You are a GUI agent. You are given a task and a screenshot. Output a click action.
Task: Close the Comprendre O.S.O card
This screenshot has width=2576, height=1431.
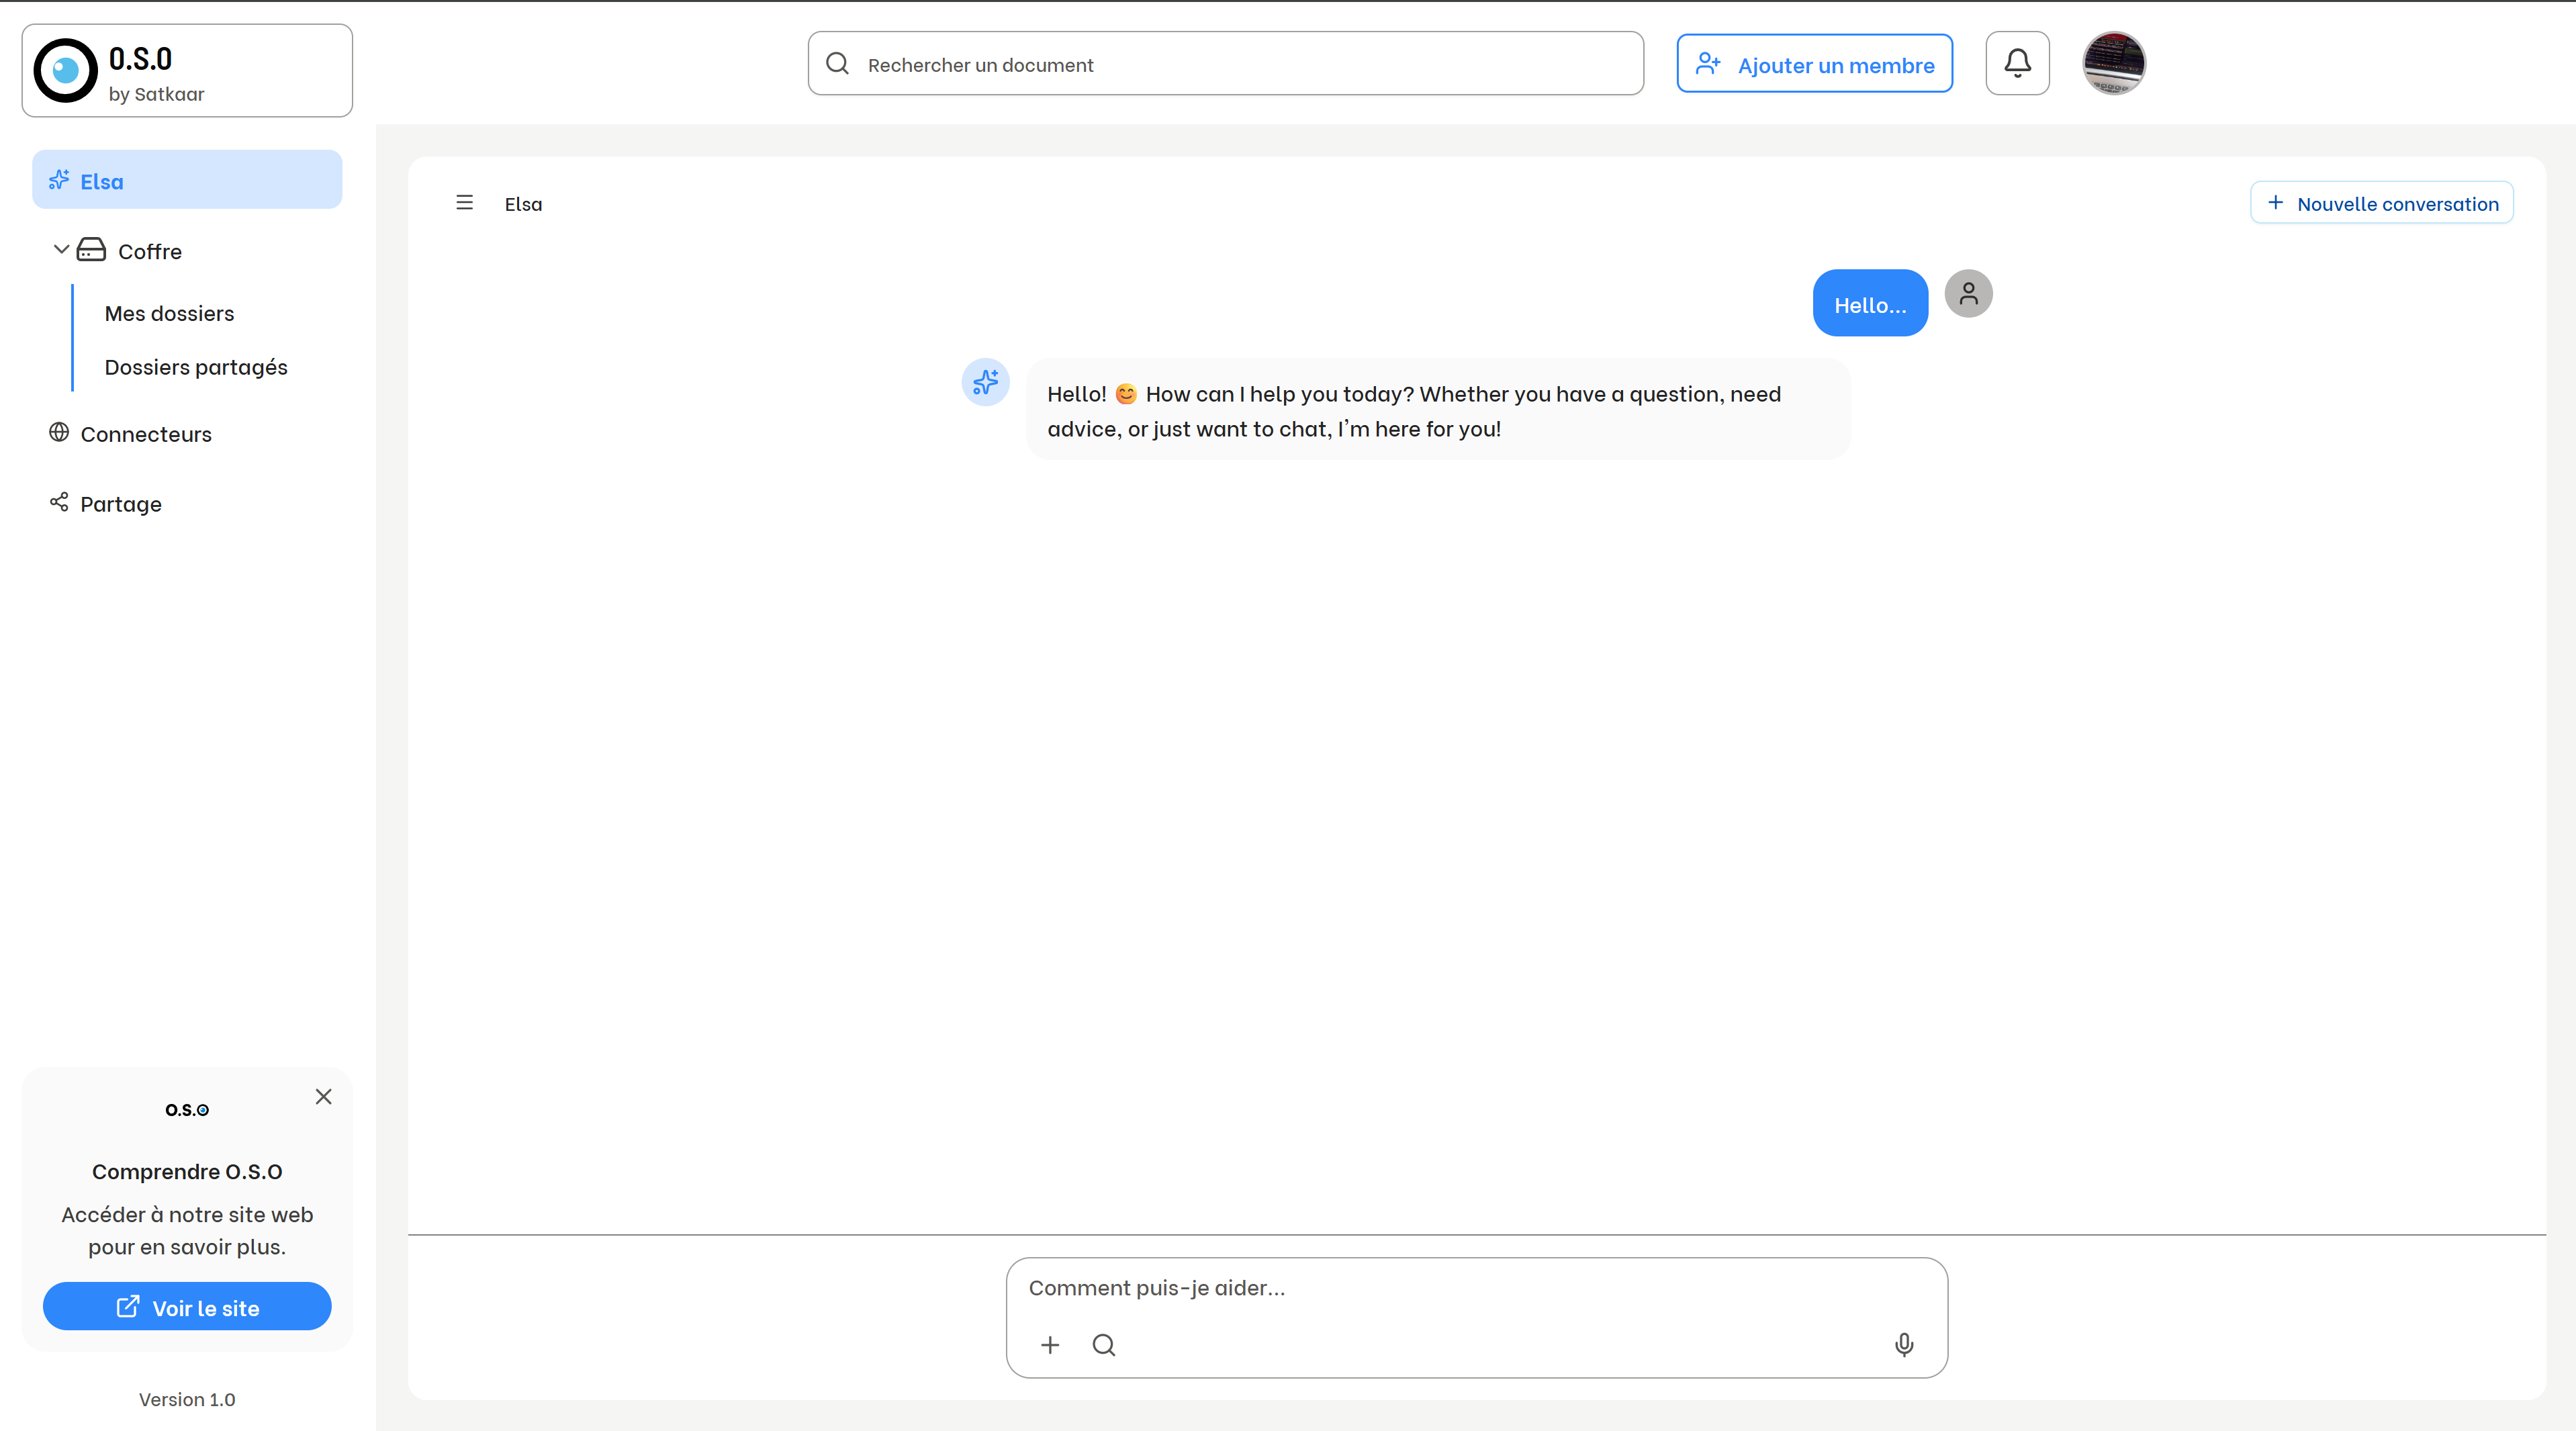coord(323,1097)
